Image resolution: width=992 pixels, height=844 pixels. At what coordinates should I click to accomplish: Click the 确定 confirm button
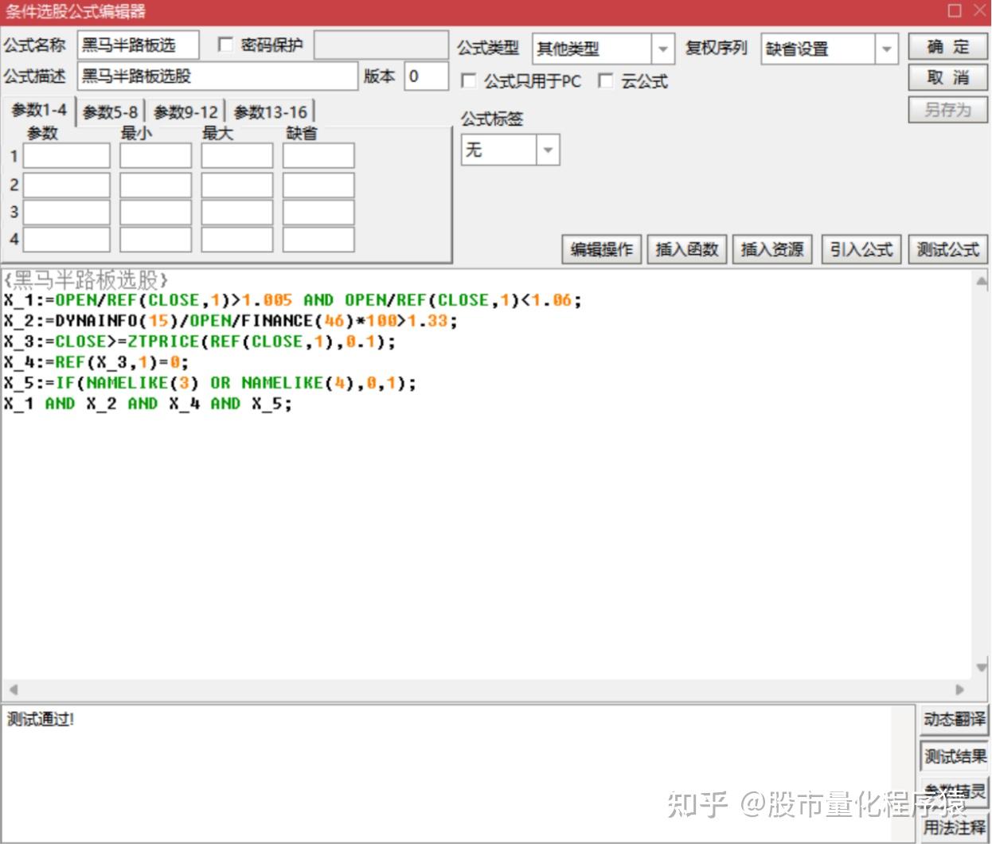tap(947, 47)
